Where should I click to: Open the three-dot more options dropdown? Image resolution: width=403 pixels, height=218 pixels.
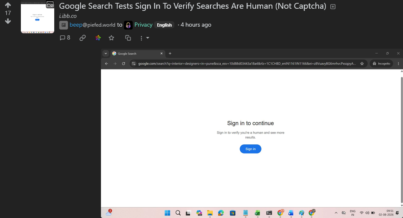pos(144,38)
